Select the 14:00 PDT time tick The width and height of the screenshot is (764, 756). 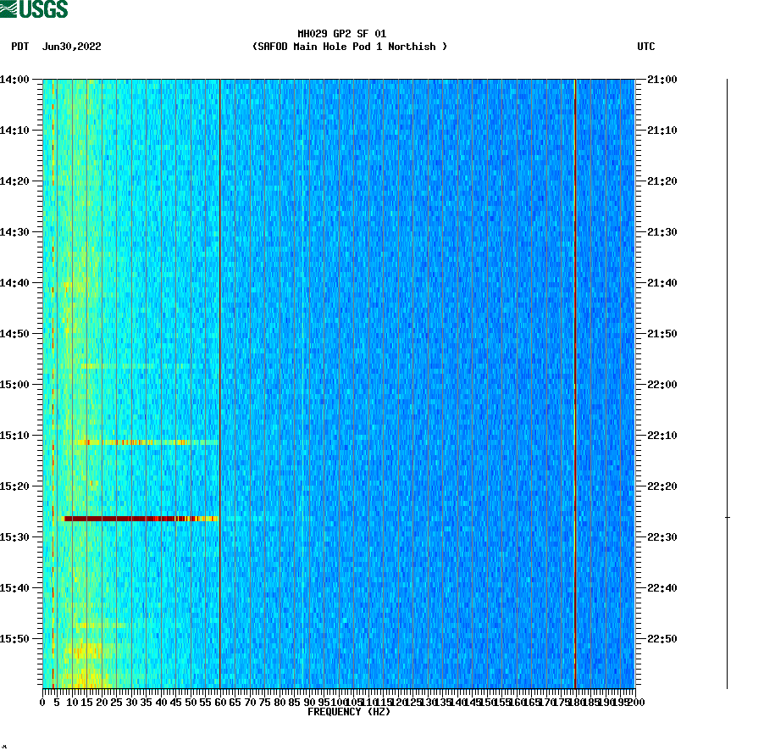17,80
